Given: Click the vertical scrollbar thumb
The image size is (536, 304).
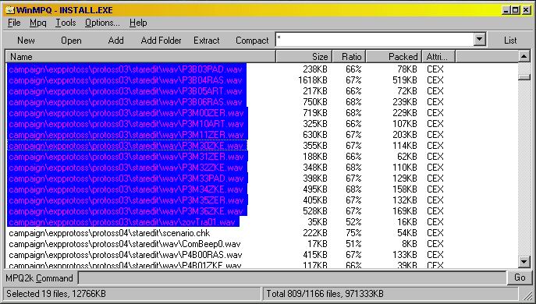Looking at the screenshot, I should click(524, 77).
